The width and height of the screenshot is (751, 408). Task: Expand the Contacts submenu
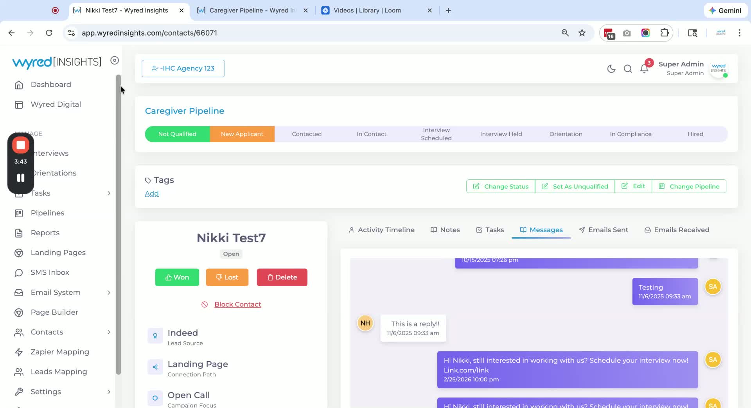(109, 332)
